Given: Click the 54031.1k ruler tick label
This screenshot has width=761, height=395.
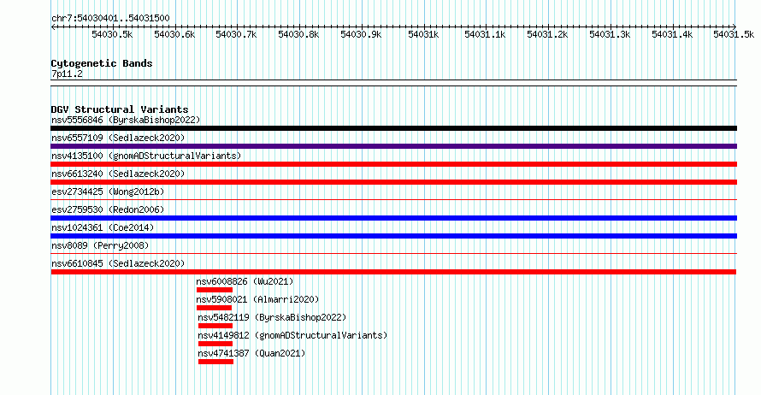Looking at the screenshot, I should tap(485, 34).
